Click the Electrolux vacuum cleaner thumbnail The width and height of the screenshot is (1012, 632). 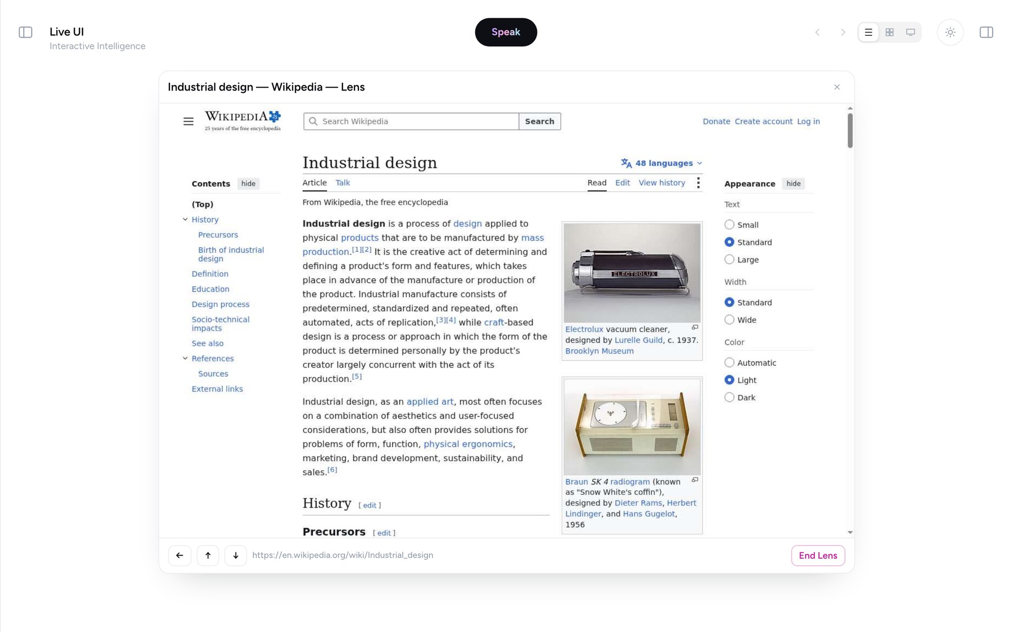pos(632,273)
